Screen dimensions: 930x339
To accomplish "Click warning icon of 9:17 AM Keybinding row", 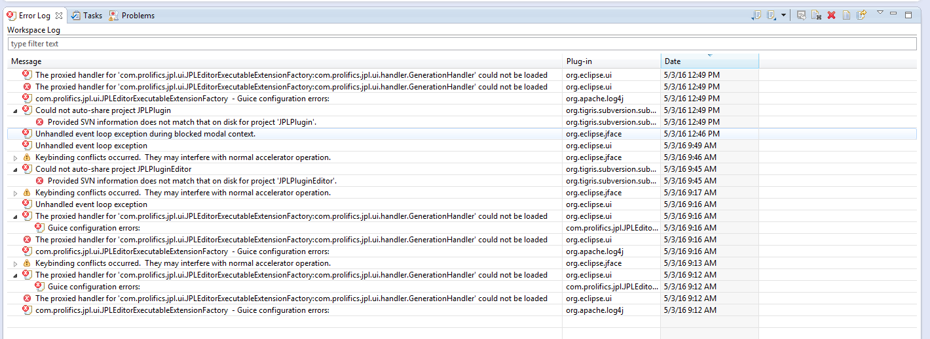I will pyautogui.click(x=27, y=193).
